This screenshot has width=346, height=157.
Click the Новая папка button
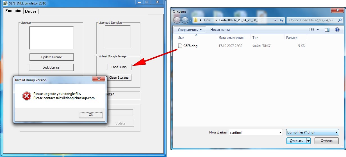click(220, 29)
